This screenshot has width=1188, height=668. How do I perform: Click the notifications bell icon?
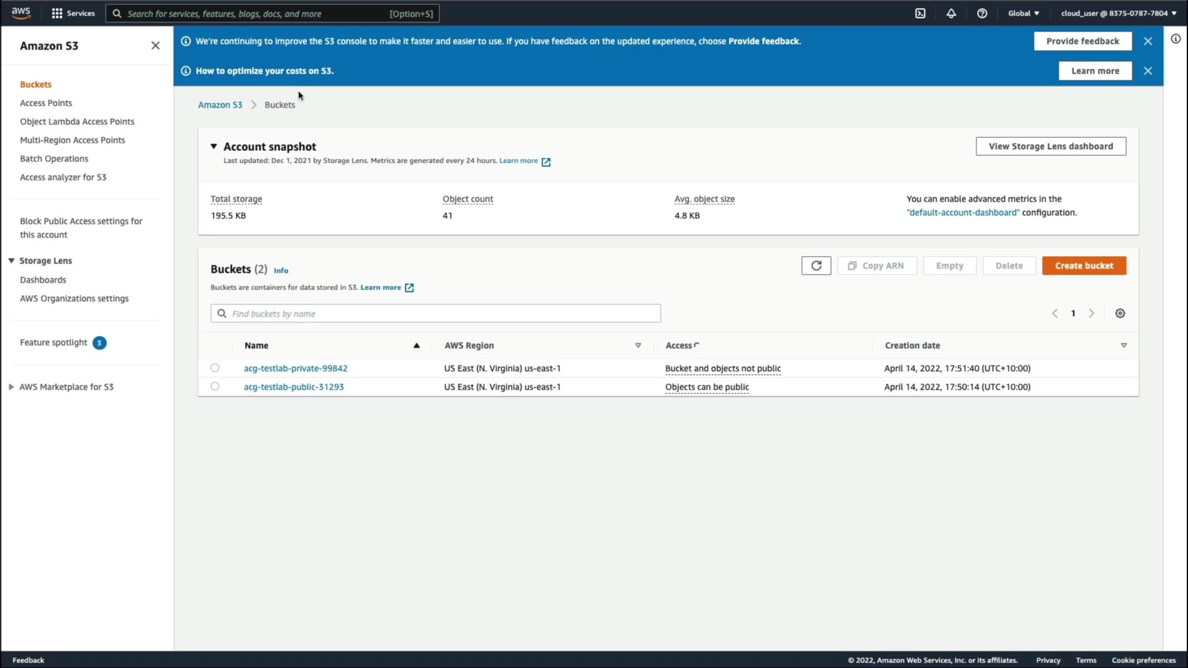tap(951, 13)
